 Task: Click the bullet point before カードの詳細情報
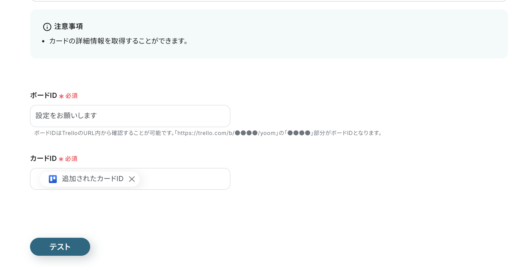click(42, 41)
